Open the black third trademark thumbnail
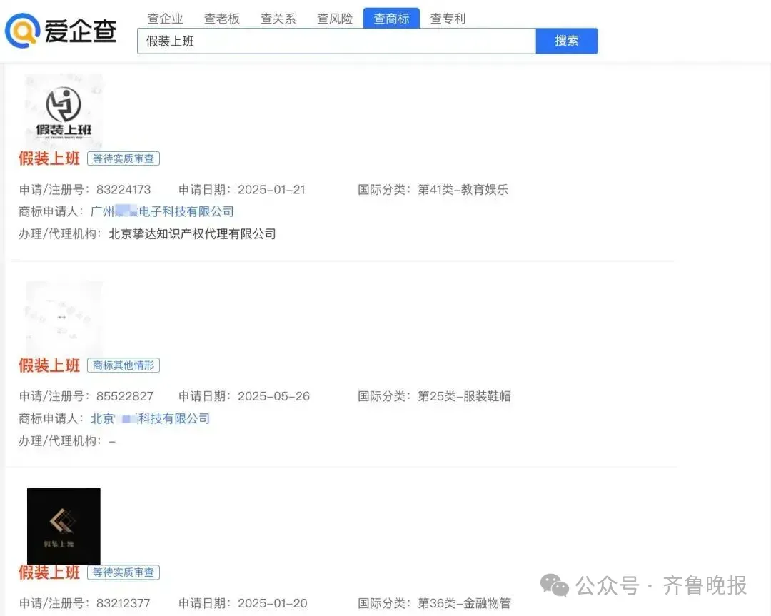 [x=64, y=526]
